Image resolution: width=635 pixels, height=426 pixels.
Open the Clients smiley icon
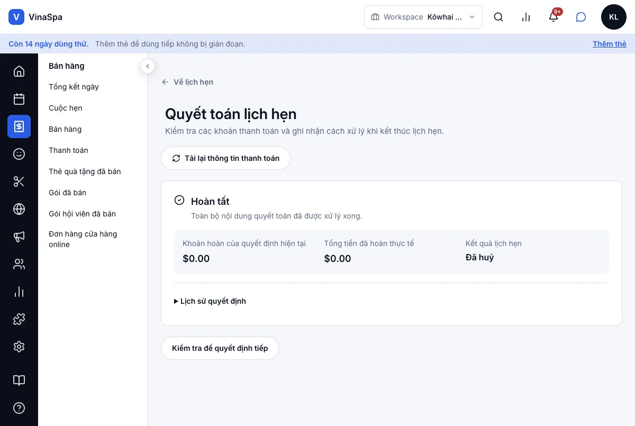point(19,154)
